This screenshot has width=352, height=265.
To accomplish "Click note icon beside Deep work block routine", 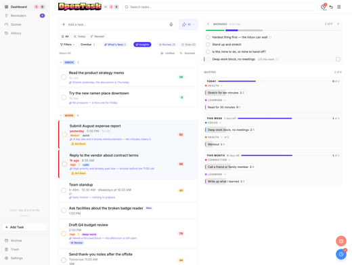I will (x=277, y=60).
